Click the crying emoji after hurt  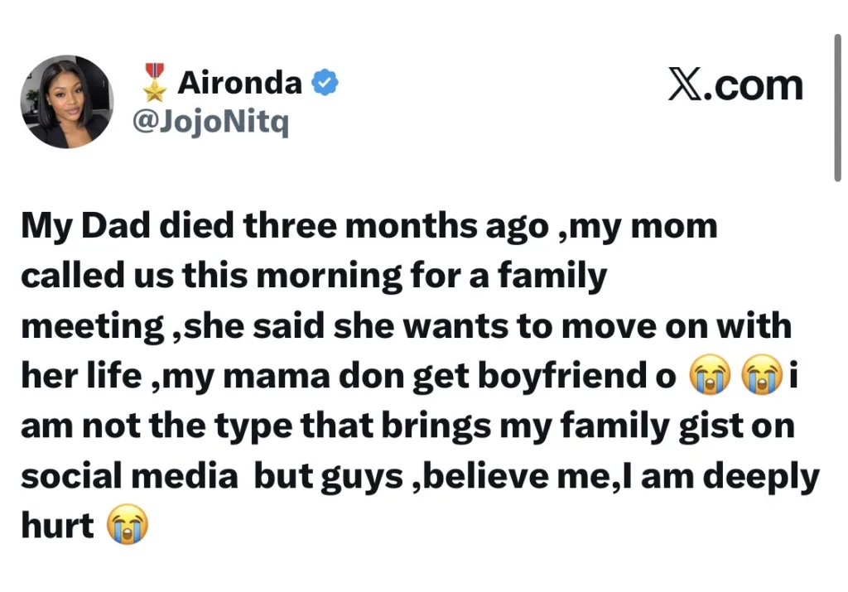tap(127, 524)
